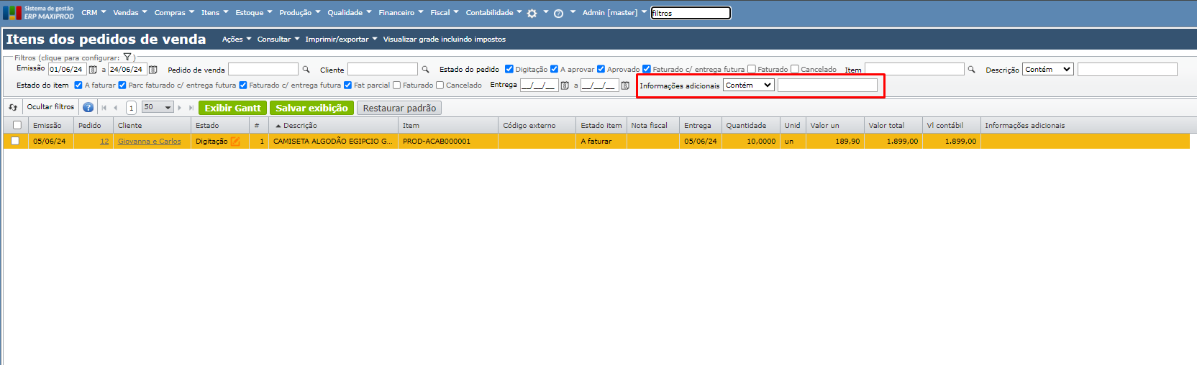Open the Produção menu
This screenshot has width=1197, height=365.
[300, 13]
